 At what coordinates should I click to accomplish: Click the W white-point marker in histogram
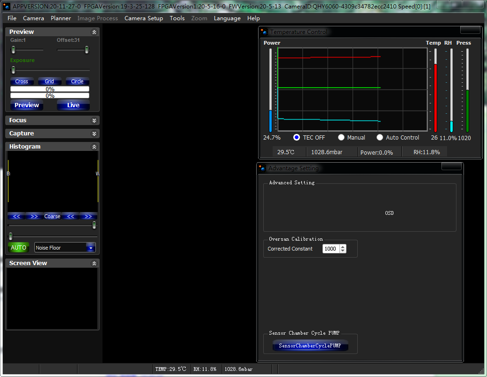[97, 173]
